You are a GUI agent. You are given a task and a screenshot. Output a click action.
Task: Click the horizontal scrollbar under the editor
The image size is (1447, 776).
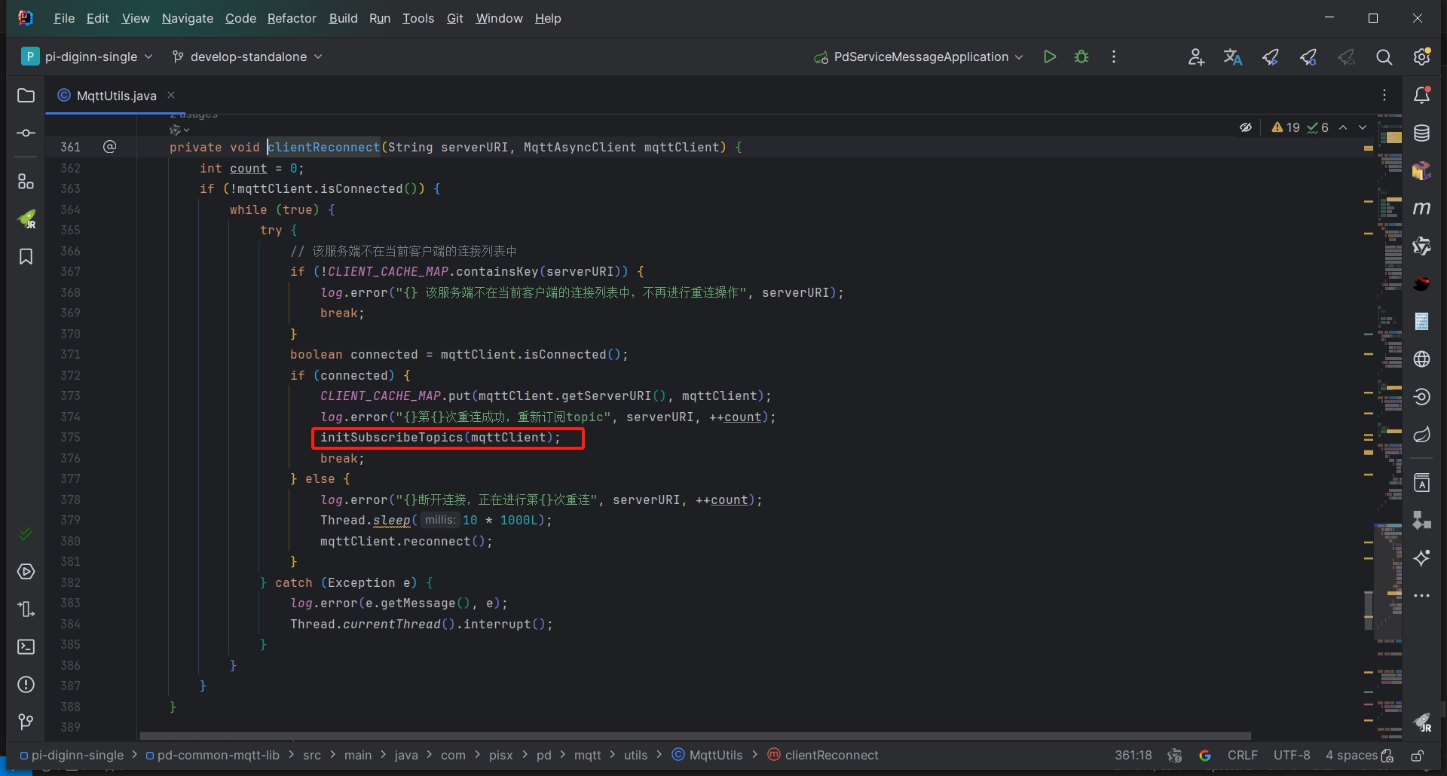[x=695, y=736]
